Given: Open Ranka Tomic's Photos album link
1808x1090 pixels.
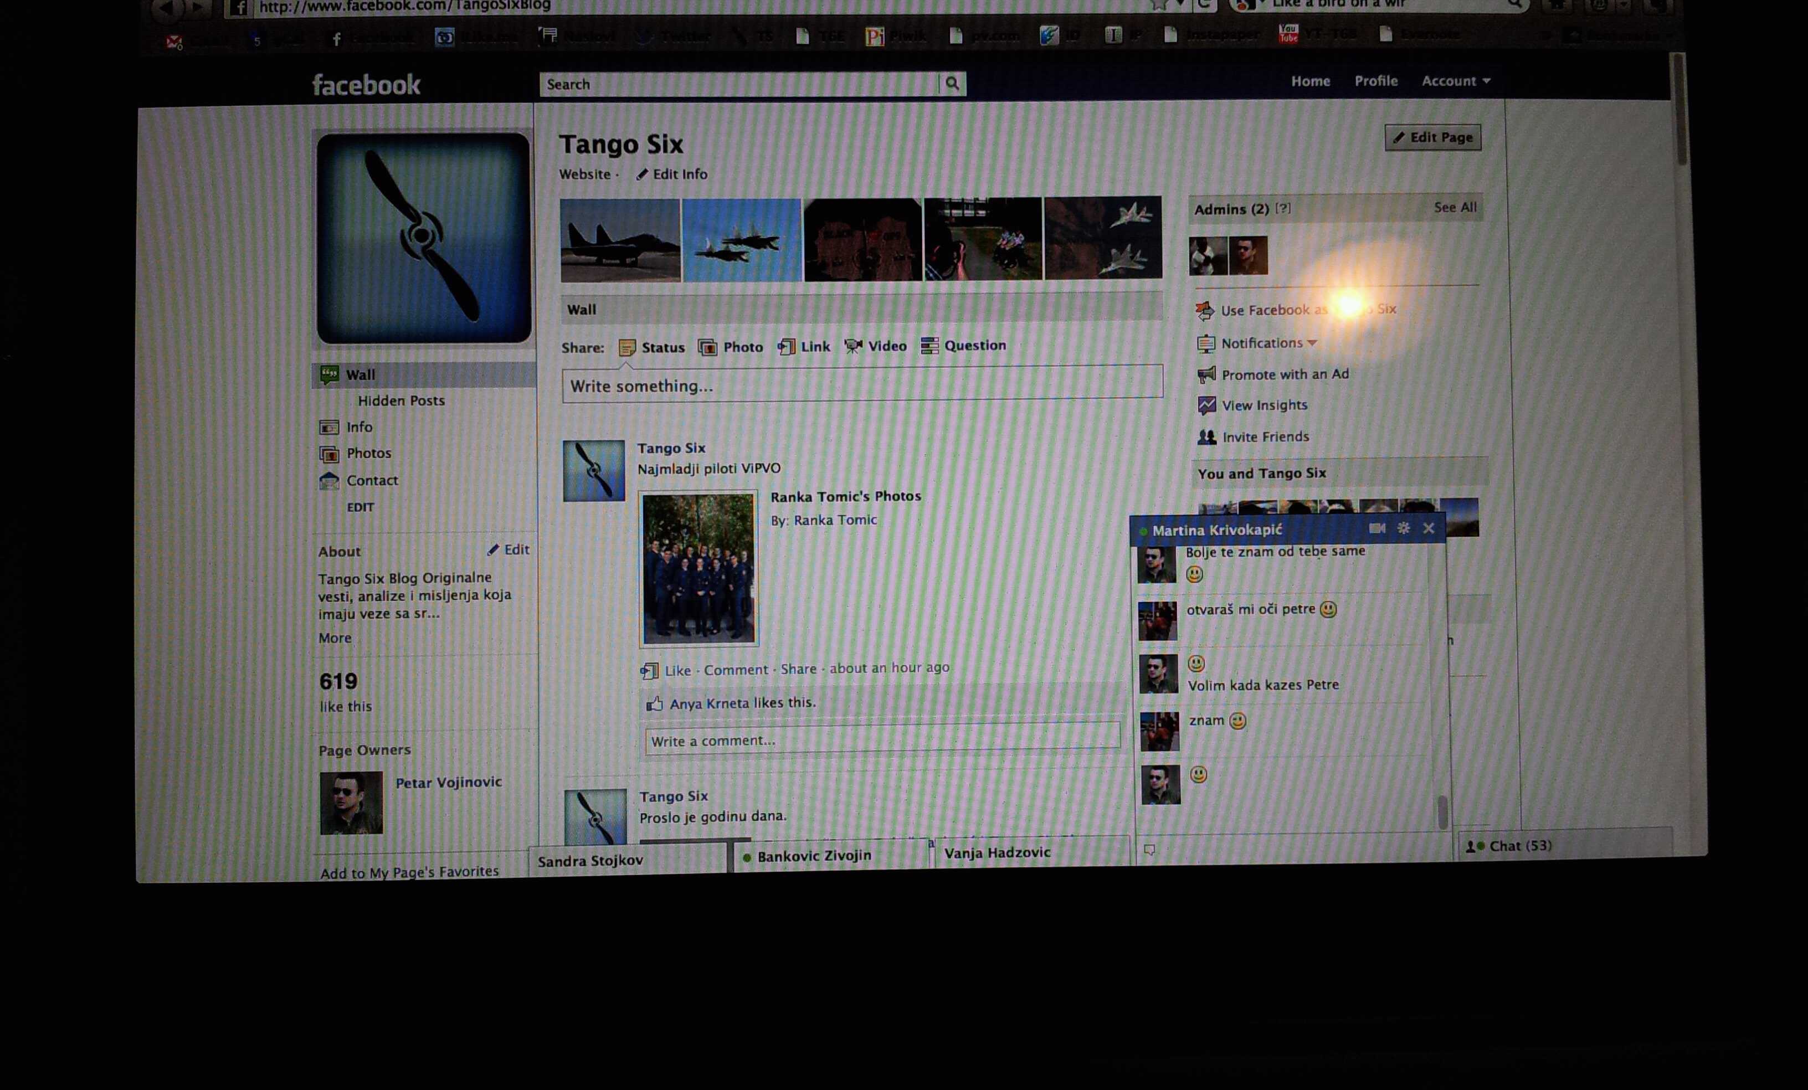Looking at the screenshot, I should 845,497.
